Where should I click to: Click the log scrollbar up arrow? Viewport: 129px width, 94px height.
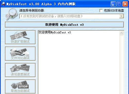tap(122, 33)
